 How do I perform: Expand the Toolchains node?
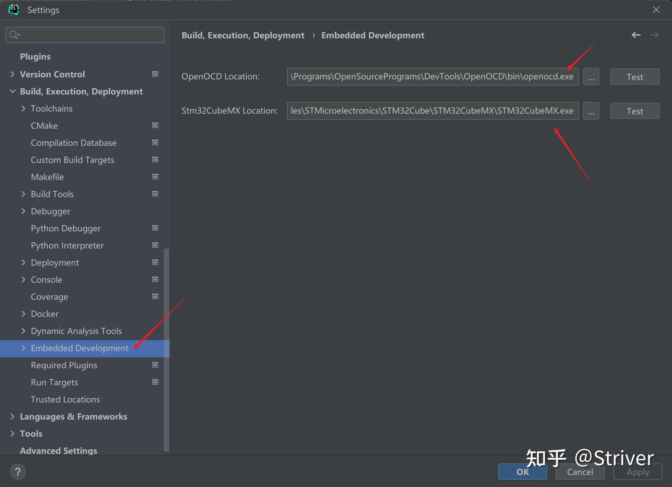point(23,108)
